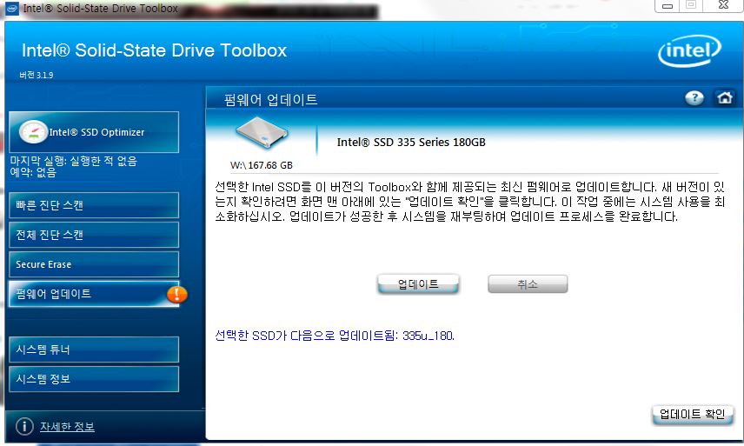The image size is (744, 446).
Task: Click the 취소 cancel button
Action: (528, 284)
